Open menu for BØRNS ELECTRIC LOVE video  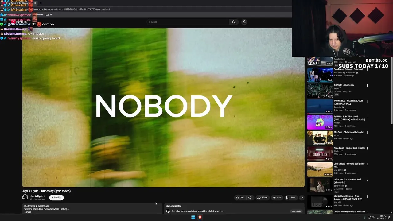click(x=367, y=117)
